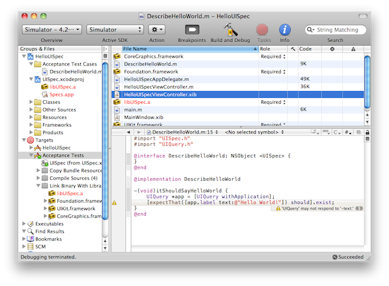Select HelloUISpecViewController.xib row
389x286 pixels.
click(238, 95)
